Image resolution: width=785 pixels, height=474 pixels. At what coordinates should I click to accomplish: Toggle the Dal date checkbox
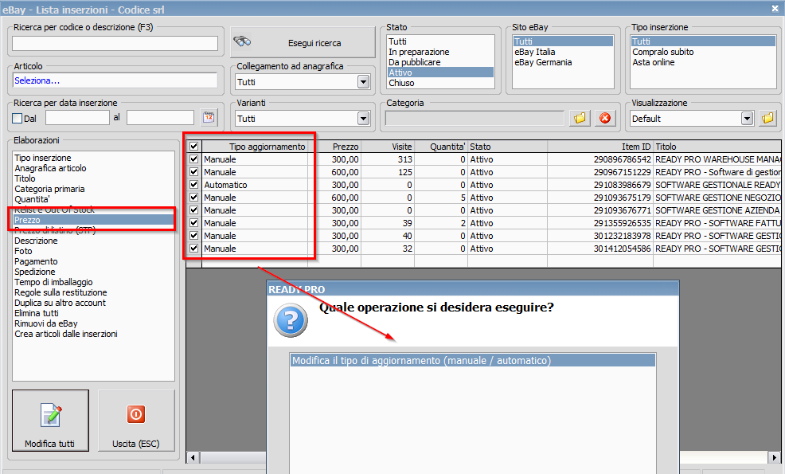(x=18, y=118)
